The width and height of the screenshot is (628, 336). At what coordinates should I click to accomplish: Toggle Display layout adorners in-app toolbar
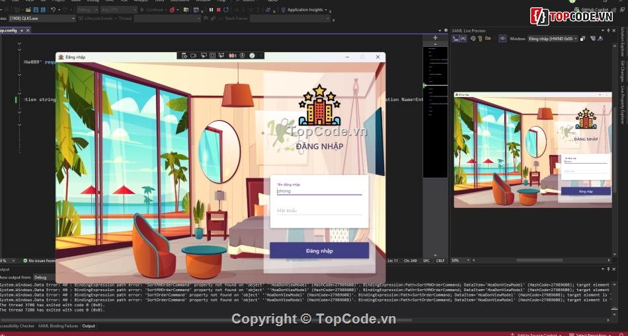pos(212,55)
